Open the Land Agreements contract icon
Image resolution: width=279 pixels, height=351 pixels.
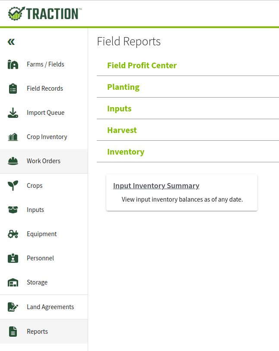pyautogui.click(x=13, y=307)
